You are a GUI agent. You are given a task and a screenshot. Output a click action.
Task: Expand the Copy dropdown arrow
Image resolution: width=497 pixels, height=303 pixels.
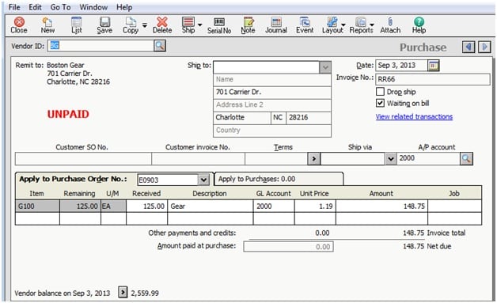pos(145,25)
